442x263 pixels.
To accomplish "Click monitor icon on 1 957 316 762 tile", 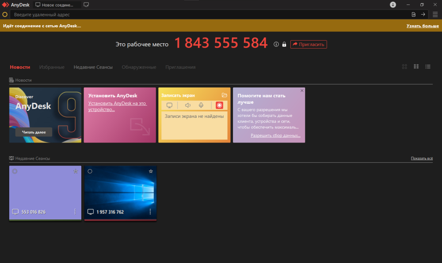I will pos(91,212).
